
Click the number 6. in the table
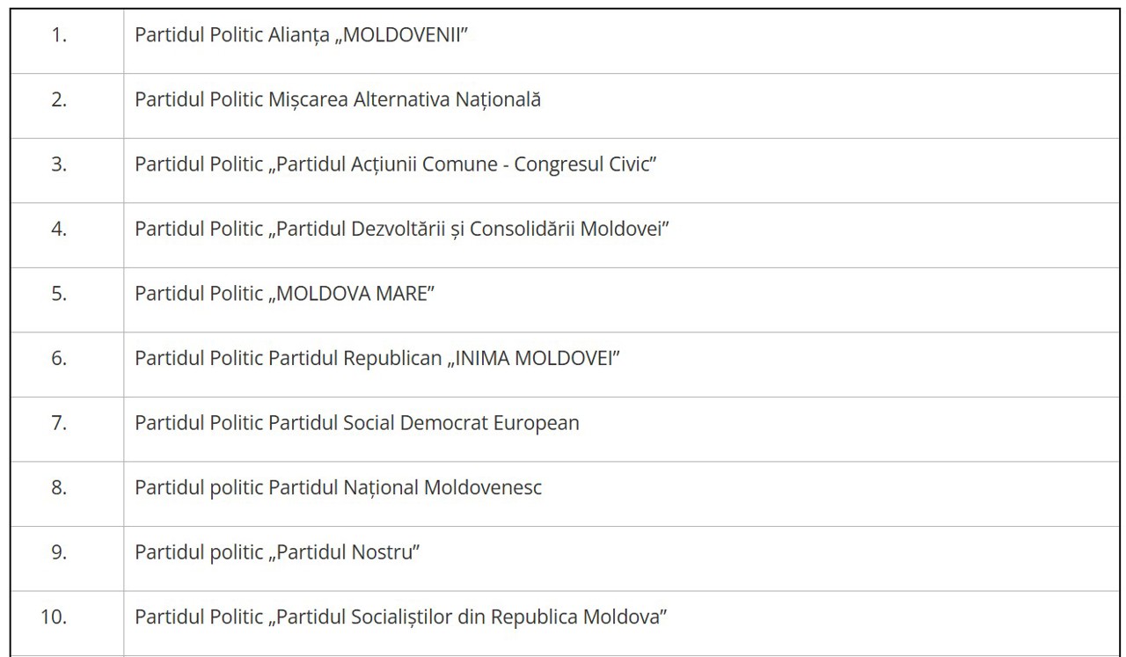58,359
